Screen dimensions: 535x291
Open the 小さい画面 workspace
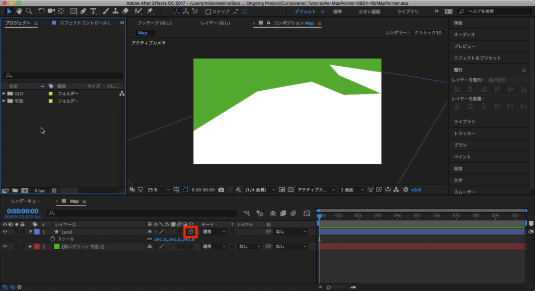(369, 11)
